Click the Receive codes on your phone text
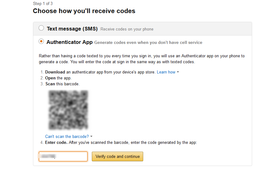 [x=127, y=29]
